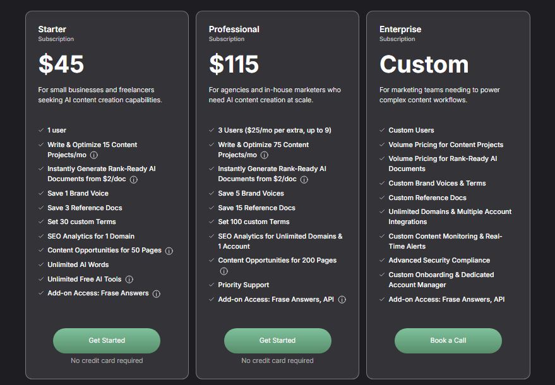The height and width of the screenshot is (385, 555).
Task: Click the $115 price text
Action: click(x=234, y=64)
